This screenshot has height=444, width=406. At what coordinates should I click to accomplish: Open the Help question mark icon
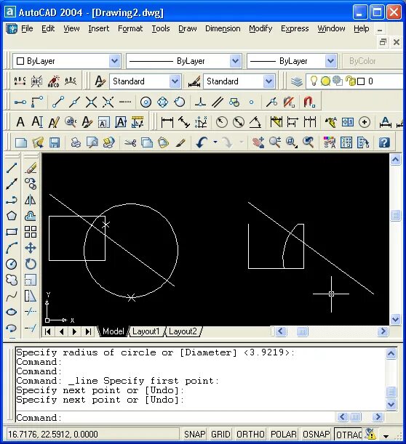point(384,142)
